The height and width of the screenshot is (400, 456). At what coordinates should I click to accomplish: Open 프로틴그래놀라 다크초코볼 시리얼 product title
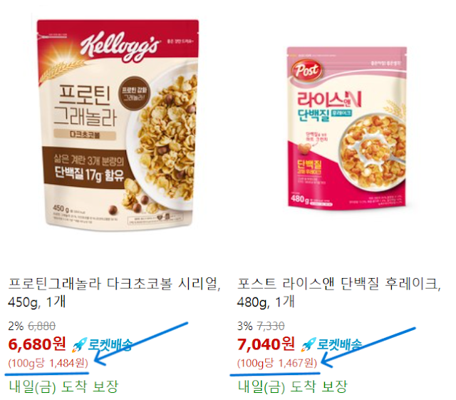114,292
